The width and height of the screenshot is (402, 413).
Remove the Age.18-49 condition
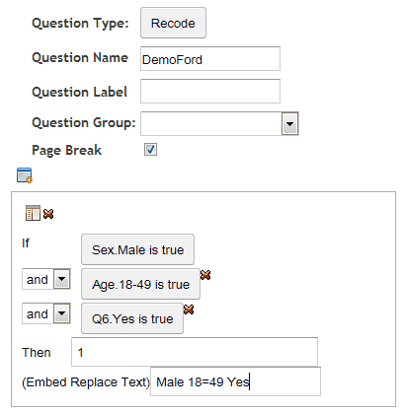pos(205,275)
